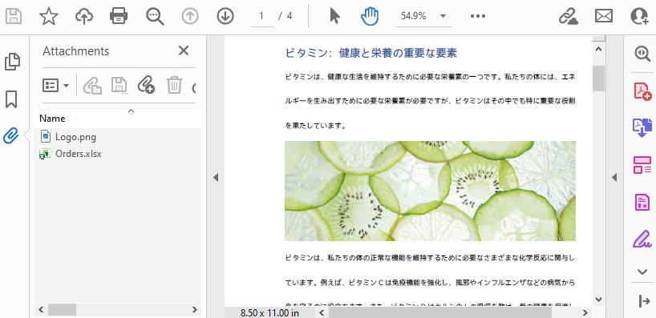Close the Attachments panel
This screenshot has height=318, width=656.
[184, 50]
